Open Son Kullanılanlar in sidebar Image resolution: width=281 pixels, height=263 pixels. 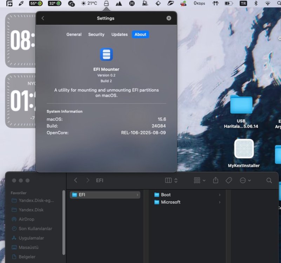(33, 229)
